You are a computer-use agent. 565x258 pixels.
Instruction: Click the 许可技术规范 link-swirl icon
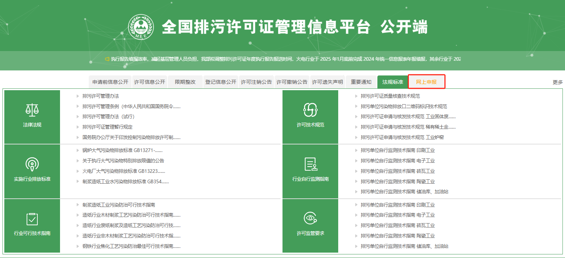[310, 110]
